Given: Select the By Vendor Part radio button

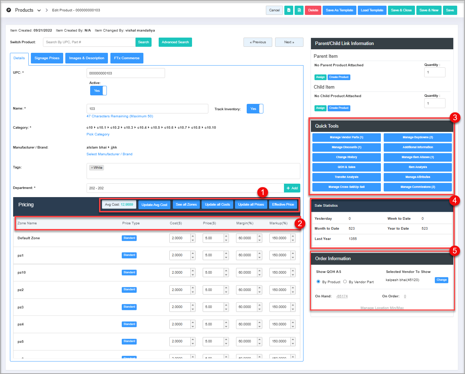Looking at the screenshot, I should click(x=345, y=282).
